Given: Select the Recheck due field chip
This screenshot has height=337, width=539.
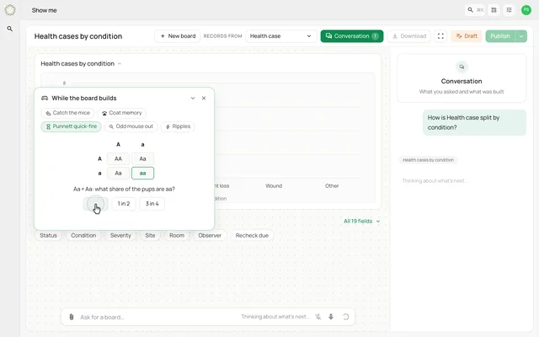Looking at the screenshot, I should click(x=252, y=236).
